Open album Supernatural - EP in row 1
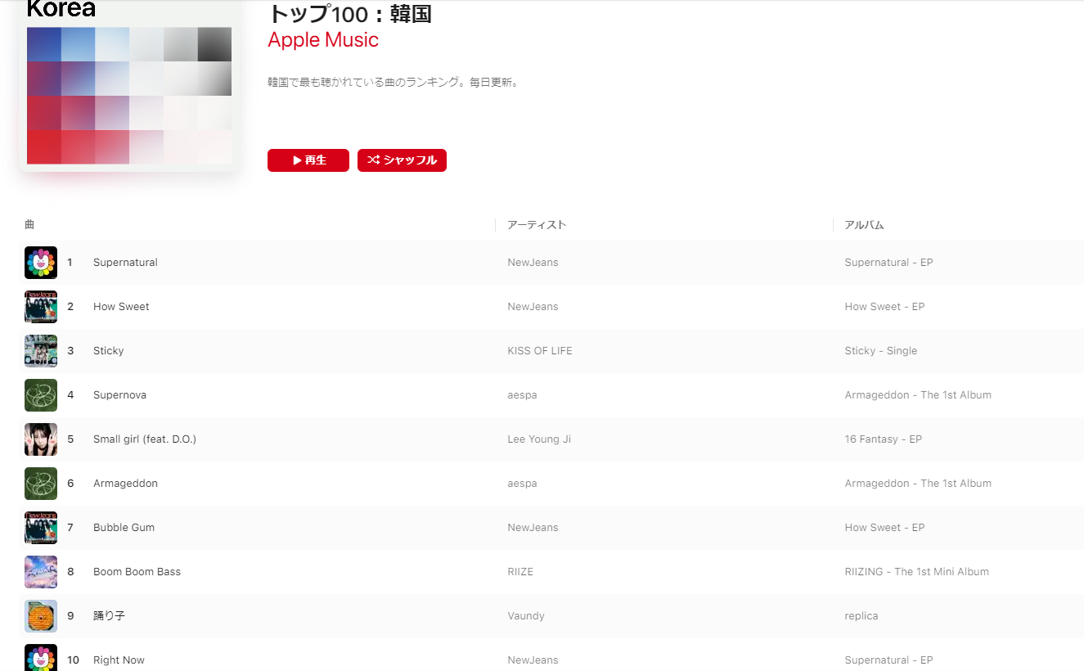This screenshot has height=671, width=1084. 888,263
